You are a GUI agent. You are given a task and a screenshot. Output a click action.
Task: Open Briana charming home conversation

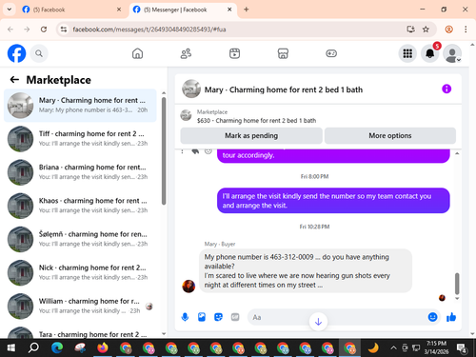coord(80,172)
